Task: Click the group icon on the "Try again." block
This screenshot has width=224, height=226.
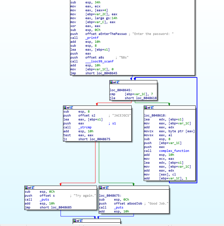Action: (x=33, y=188)
